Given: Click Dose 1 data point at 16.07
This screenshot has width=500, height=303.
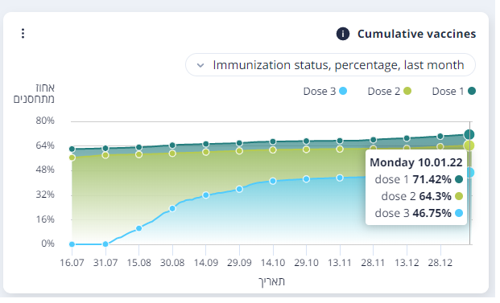Looking at the screenshot, I should (72, 149).
